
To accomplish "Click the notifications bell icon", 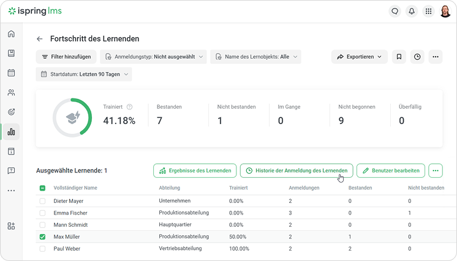I will pos(412,12).
